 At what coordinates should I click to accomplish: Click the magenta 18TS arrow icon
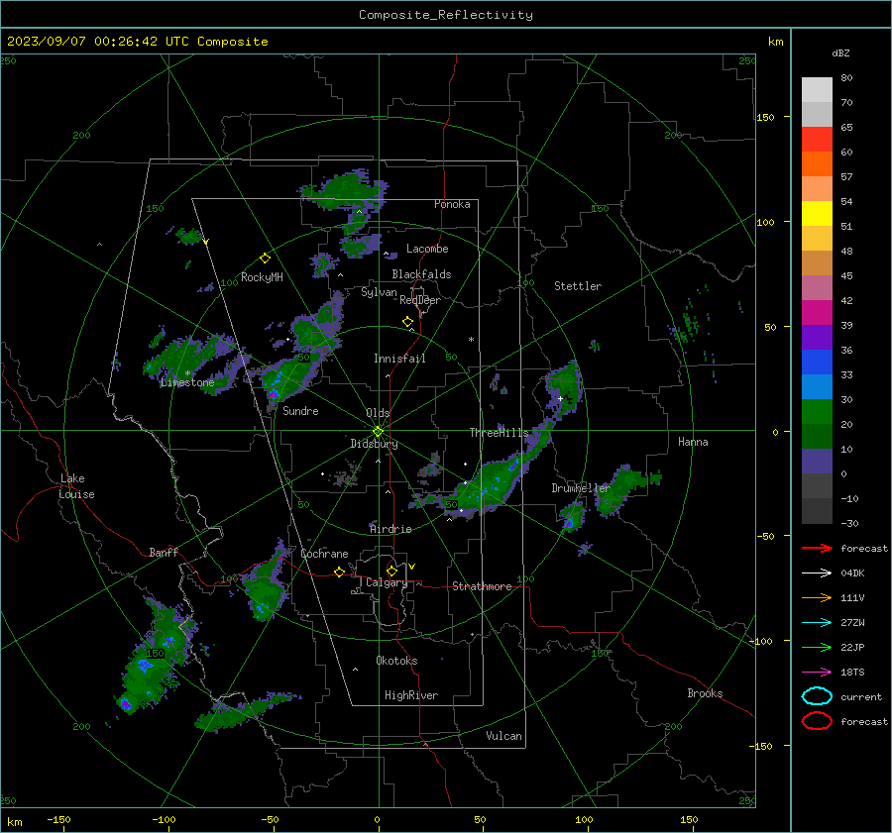click(817, 673)
